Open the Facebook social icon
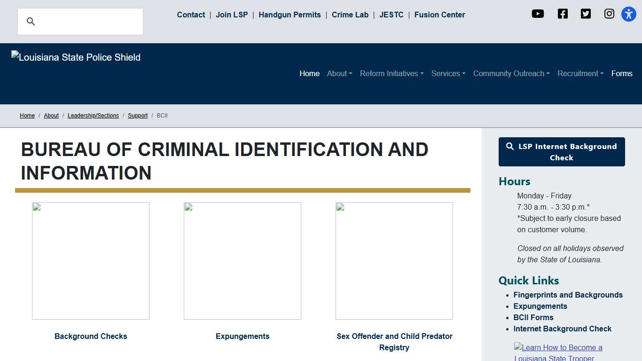642x361 pixels. point(563,14)
